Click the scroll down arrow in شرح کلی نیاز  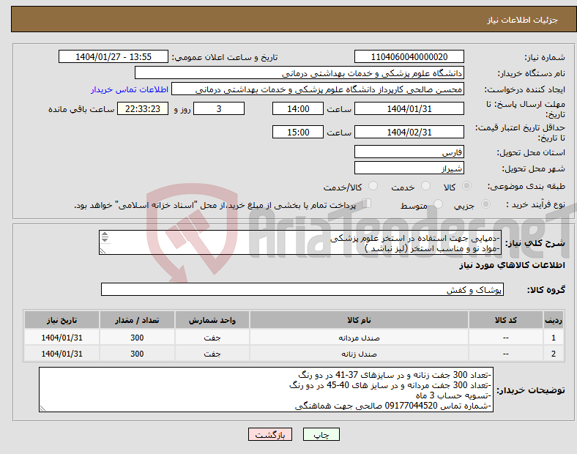pyautogui.click(x=105, y=240)
